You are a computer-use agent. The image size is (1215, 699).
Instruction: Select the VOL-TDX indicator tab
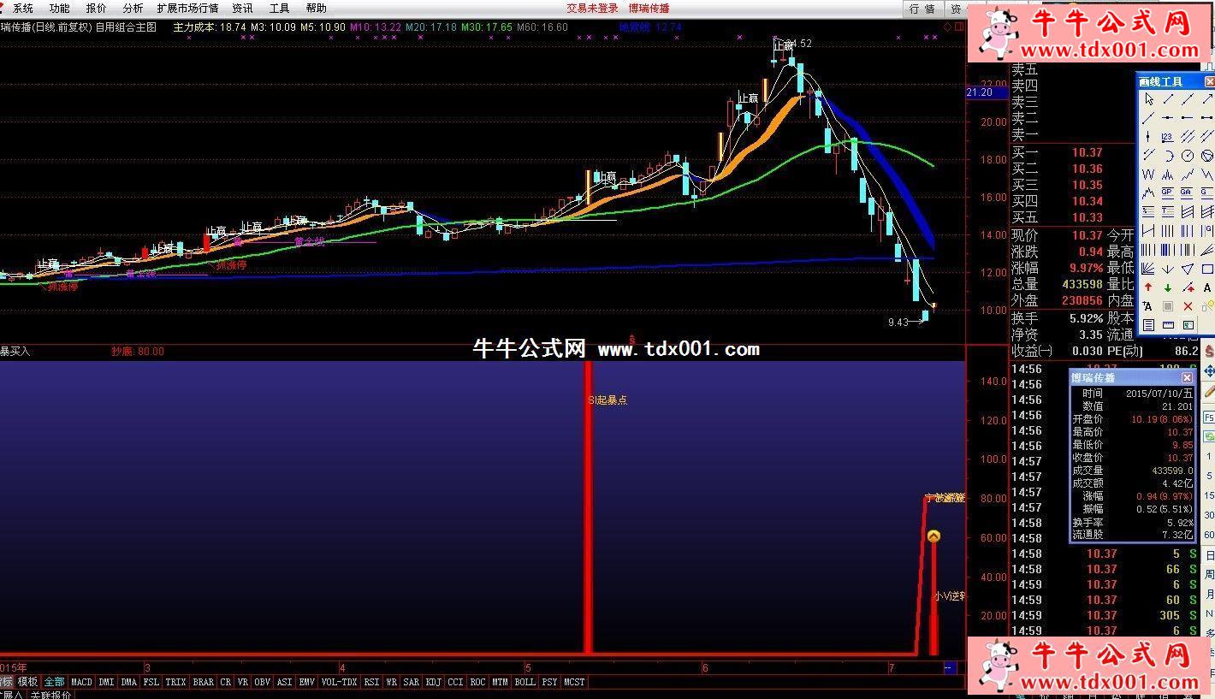coord(339,682)
